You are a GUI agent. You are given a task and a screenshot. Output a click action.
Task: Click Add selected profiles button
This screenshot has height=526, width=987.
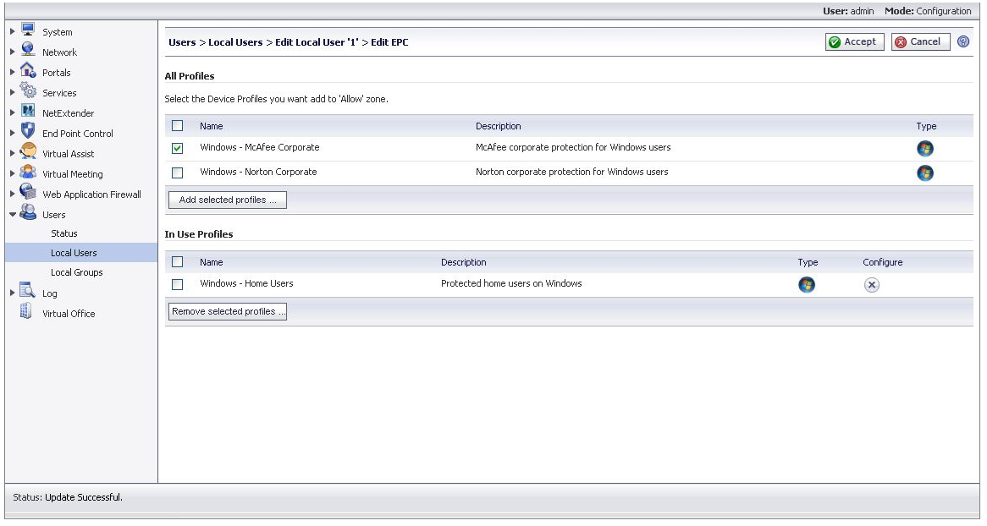[x=227, y=200]
